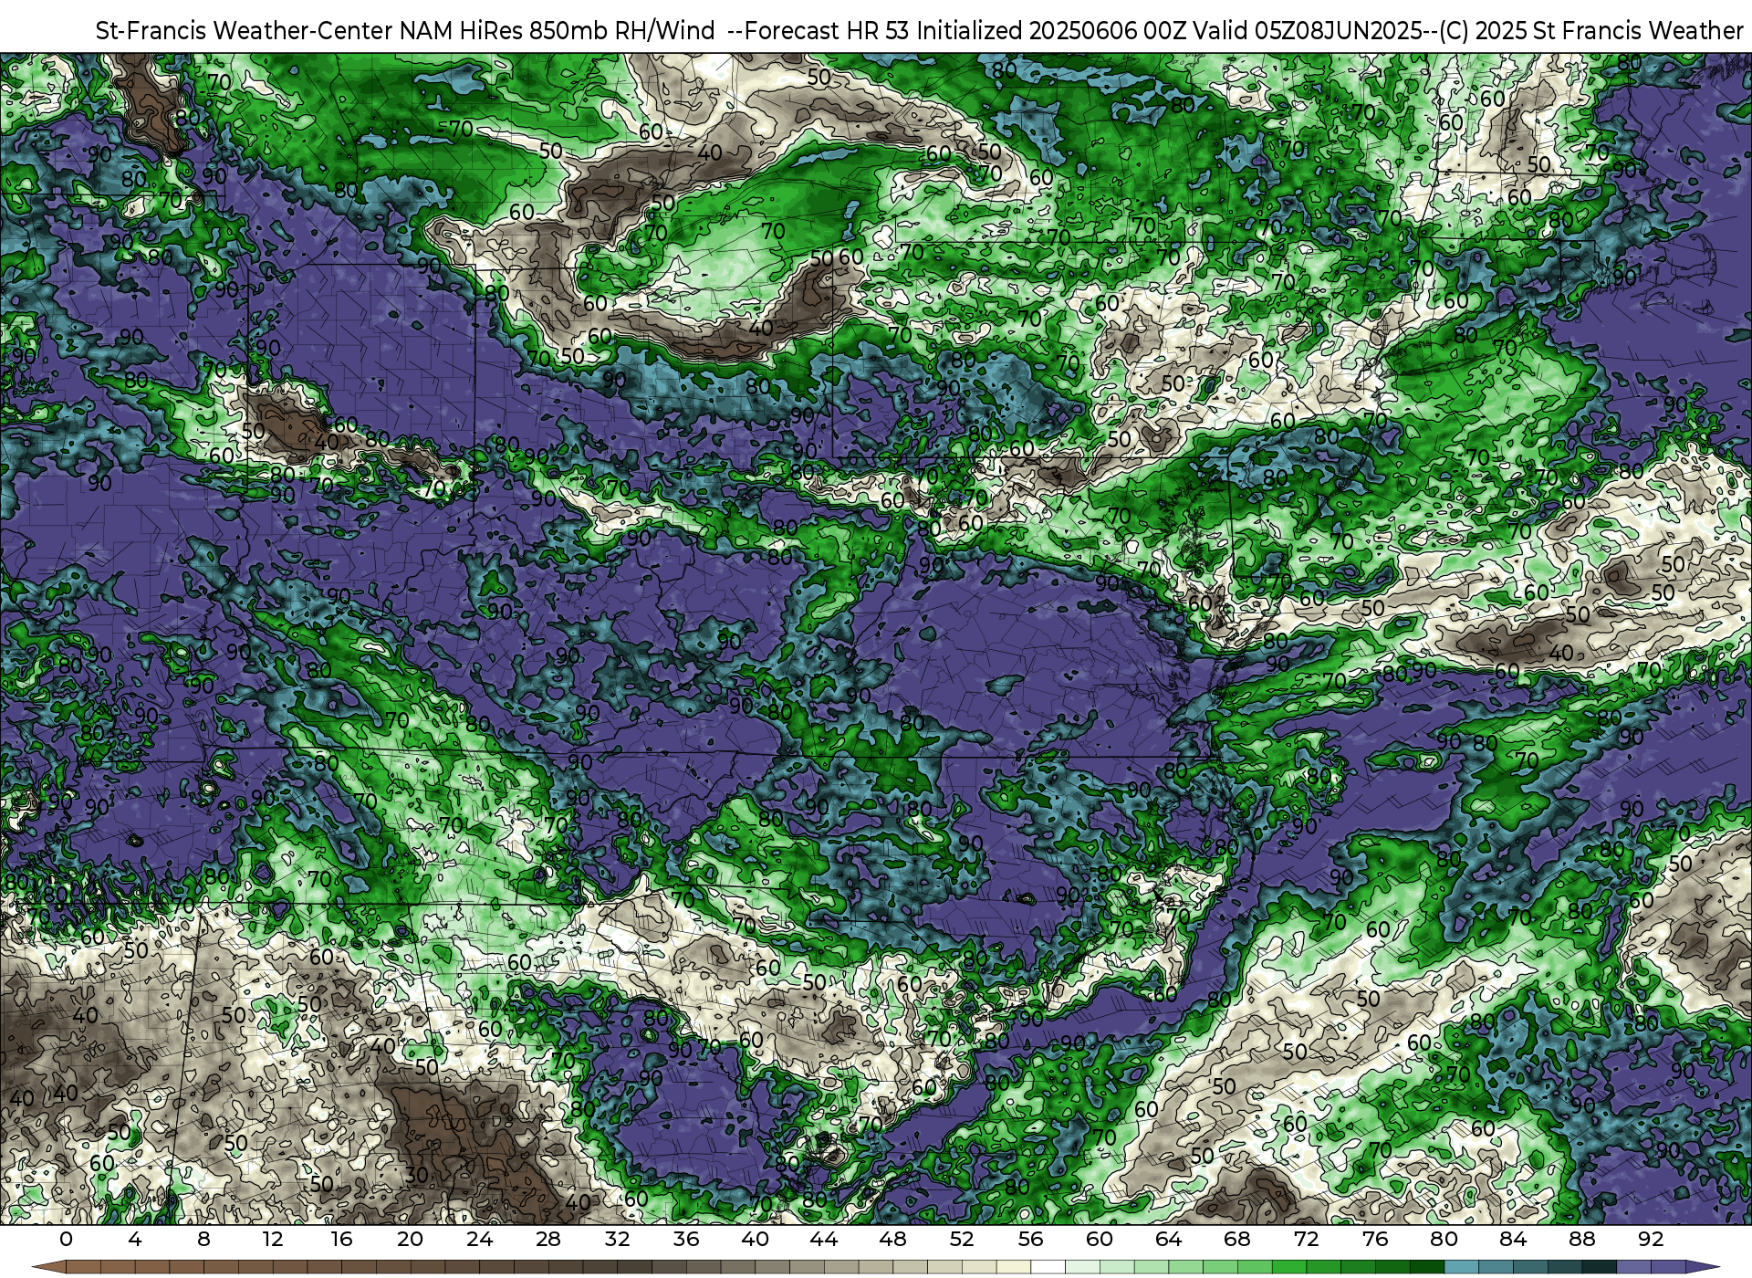1752x1278 pixels.
Task: Click the color bar legend label '44'
Action: 824,1239
